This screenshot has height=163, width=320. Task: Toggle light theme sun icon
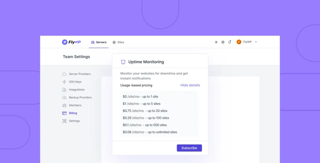point(216,42)
